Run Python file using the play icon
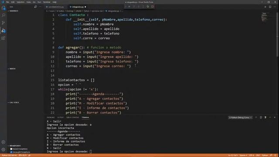This screenshot has height=157, width=279. click(x=265, y=7)
